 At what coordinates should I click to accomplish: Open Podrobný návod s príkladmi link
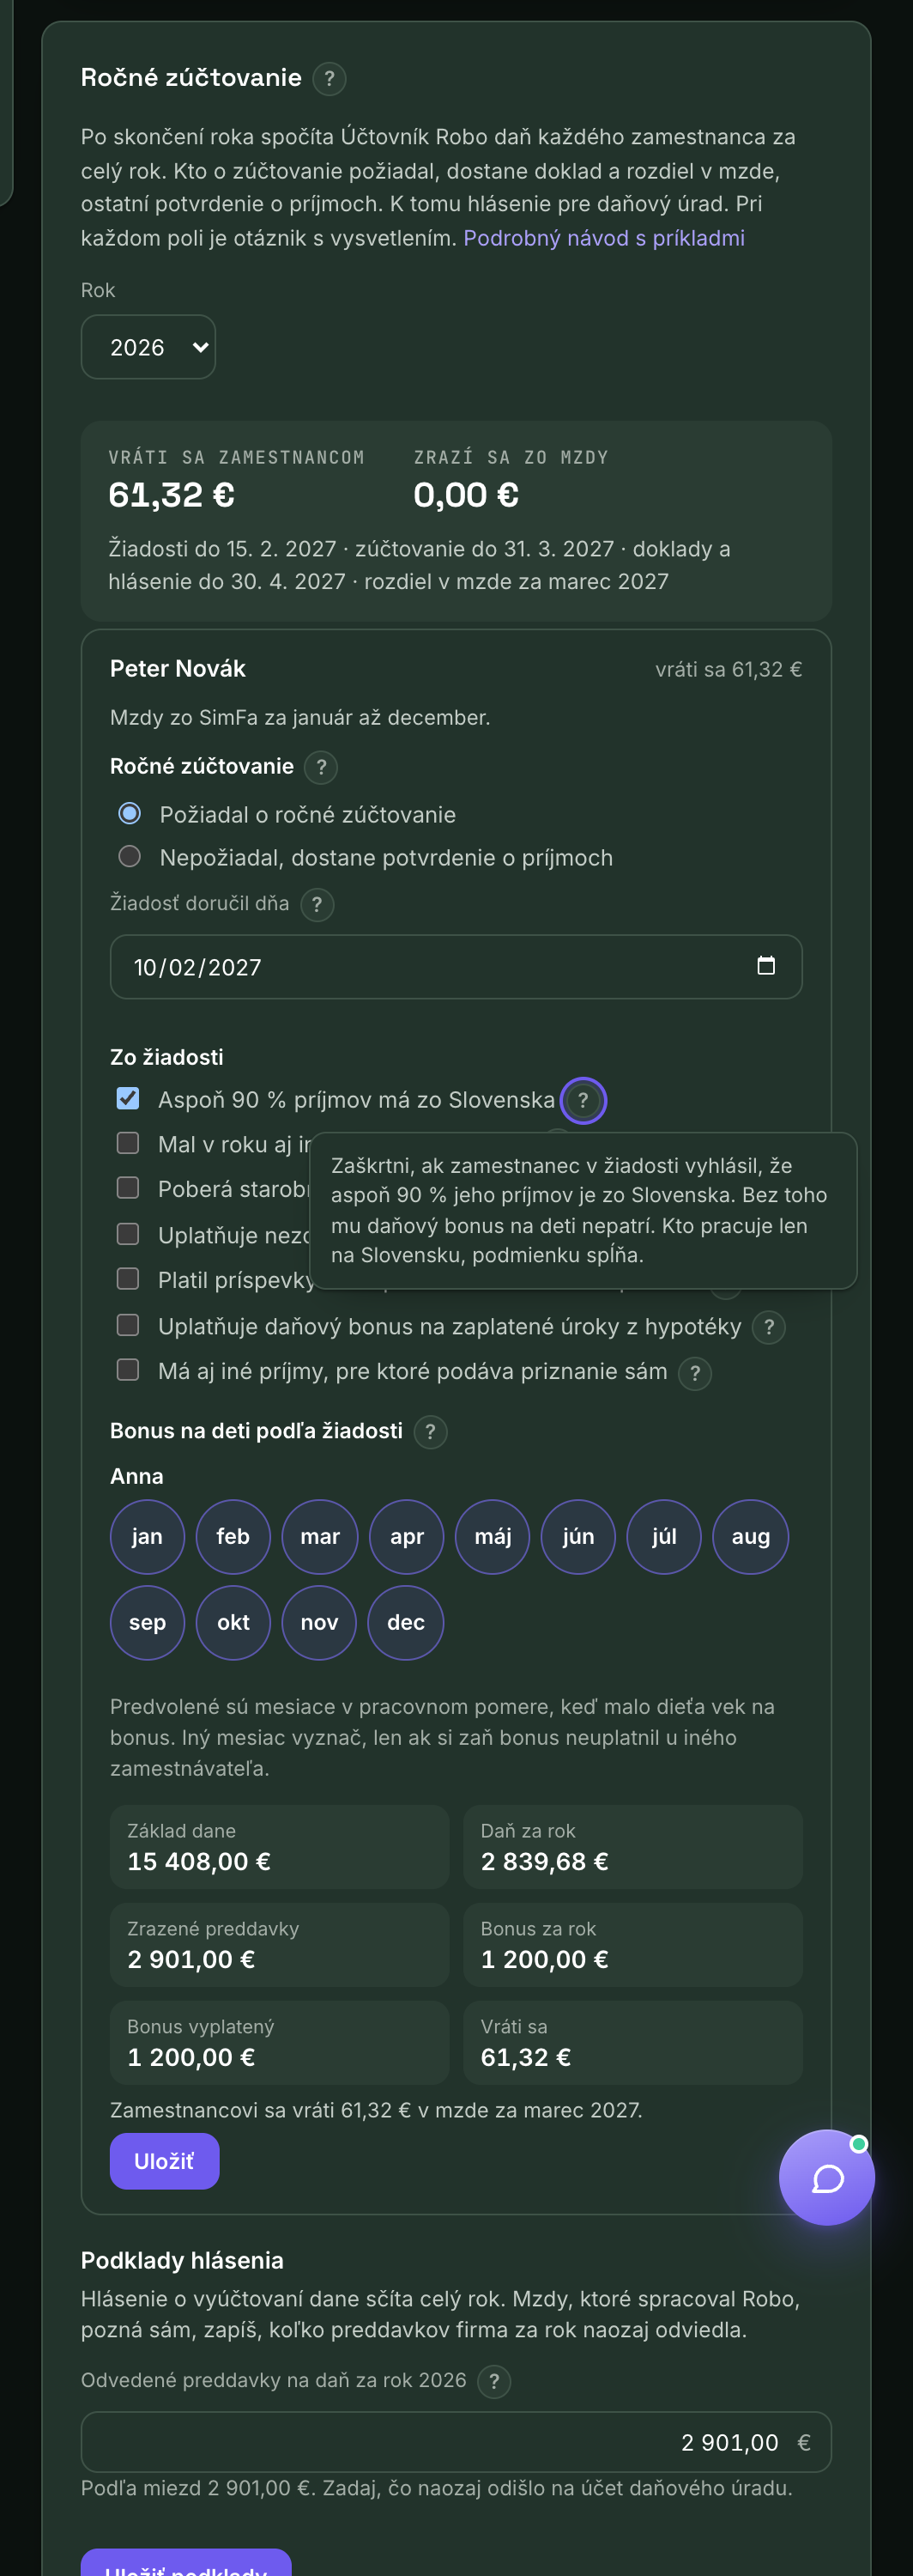pos(603,238)
